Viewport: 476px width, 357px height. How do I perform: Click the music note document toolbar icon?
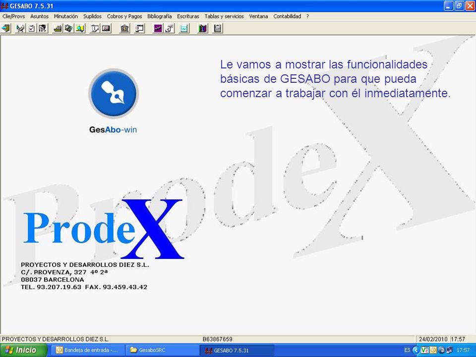point(169,29)
